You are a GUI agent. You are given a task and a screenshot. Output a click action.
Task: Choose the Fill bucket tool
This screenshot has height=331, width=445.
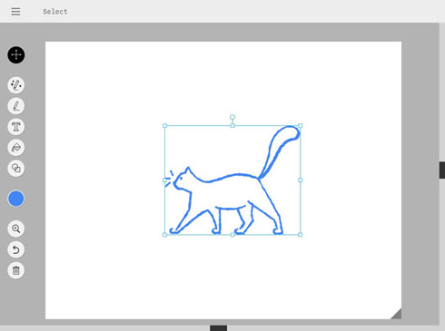coord(16,148)
